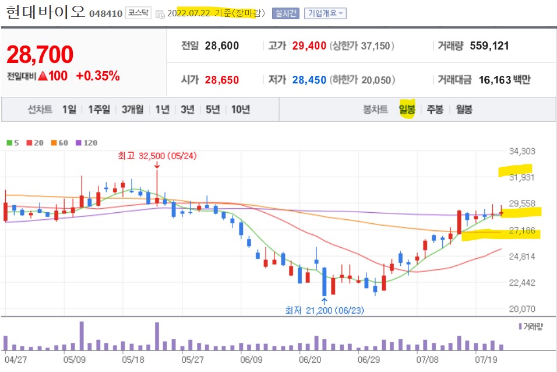The height and width of the screenshot is (372, 557).
Task: Click the 현대바이오 stock name heading
Action: tap(46, 12)
